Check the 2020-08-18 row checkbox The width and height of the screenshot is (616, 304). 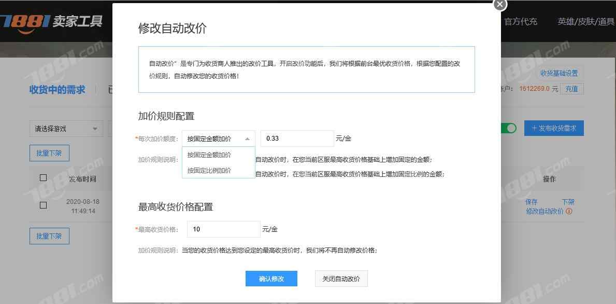tap(43, 205)
